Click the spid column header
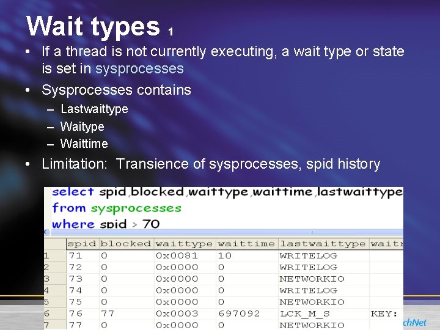This screenshot has width=440, height=330. point(82,244)
